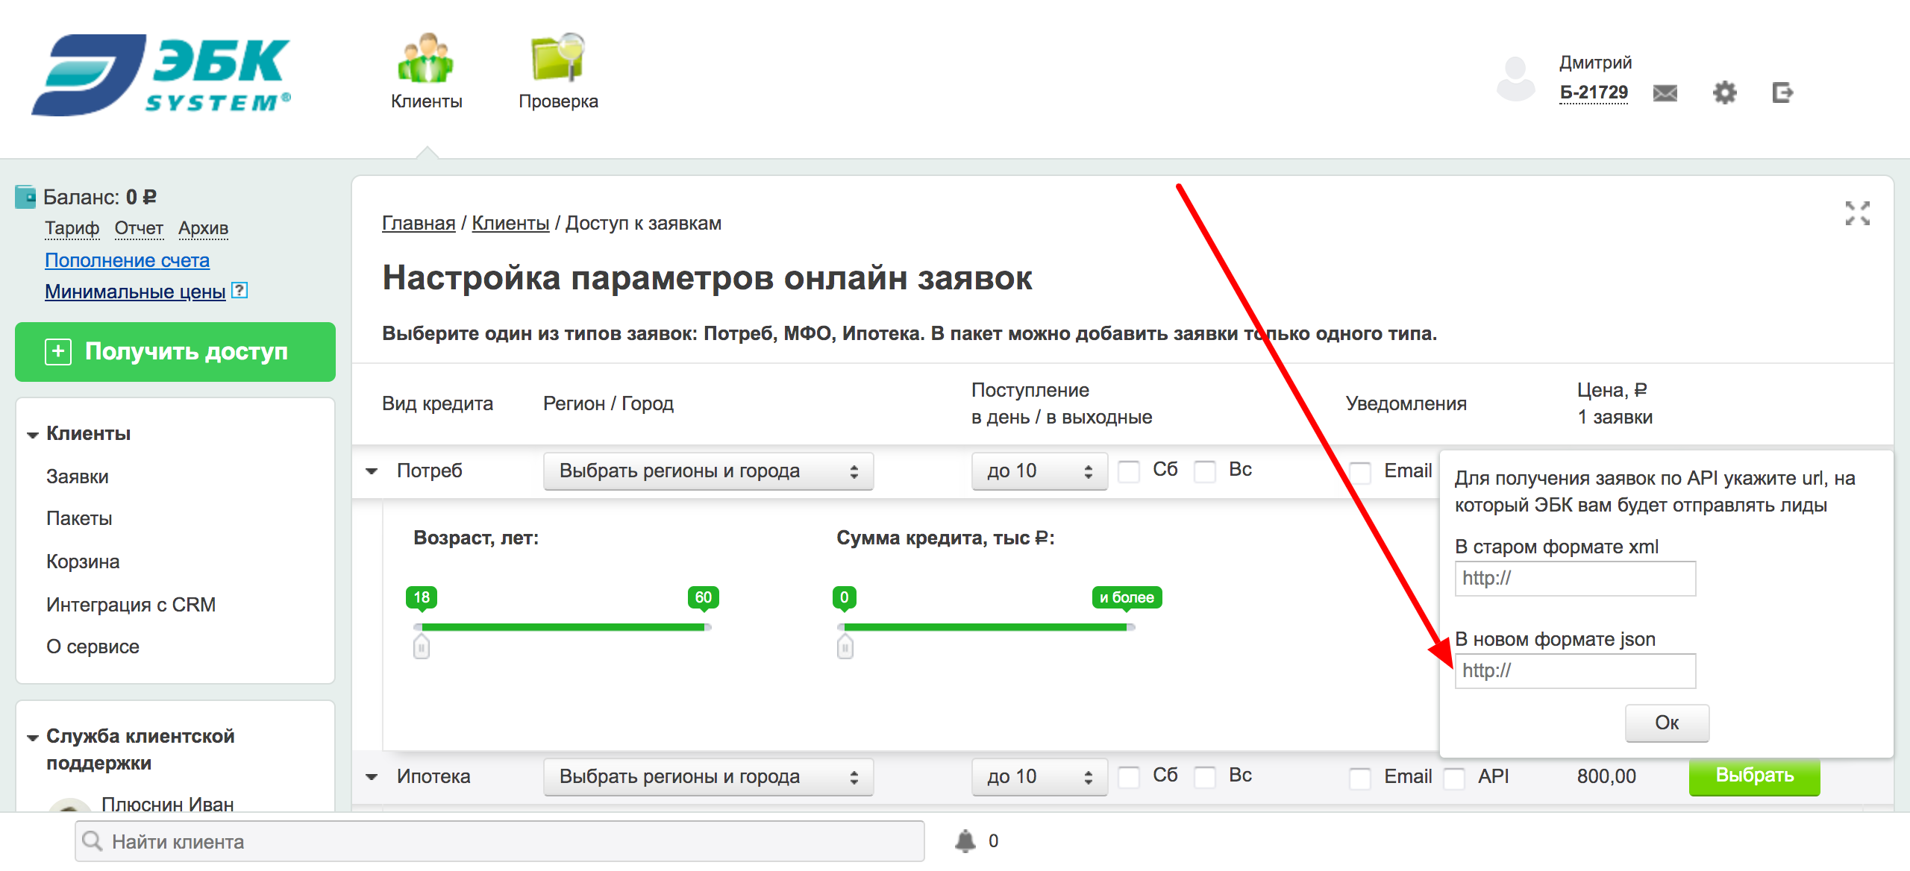
Task: Click the fullscreen expand icon
Action: [1857, 213]
